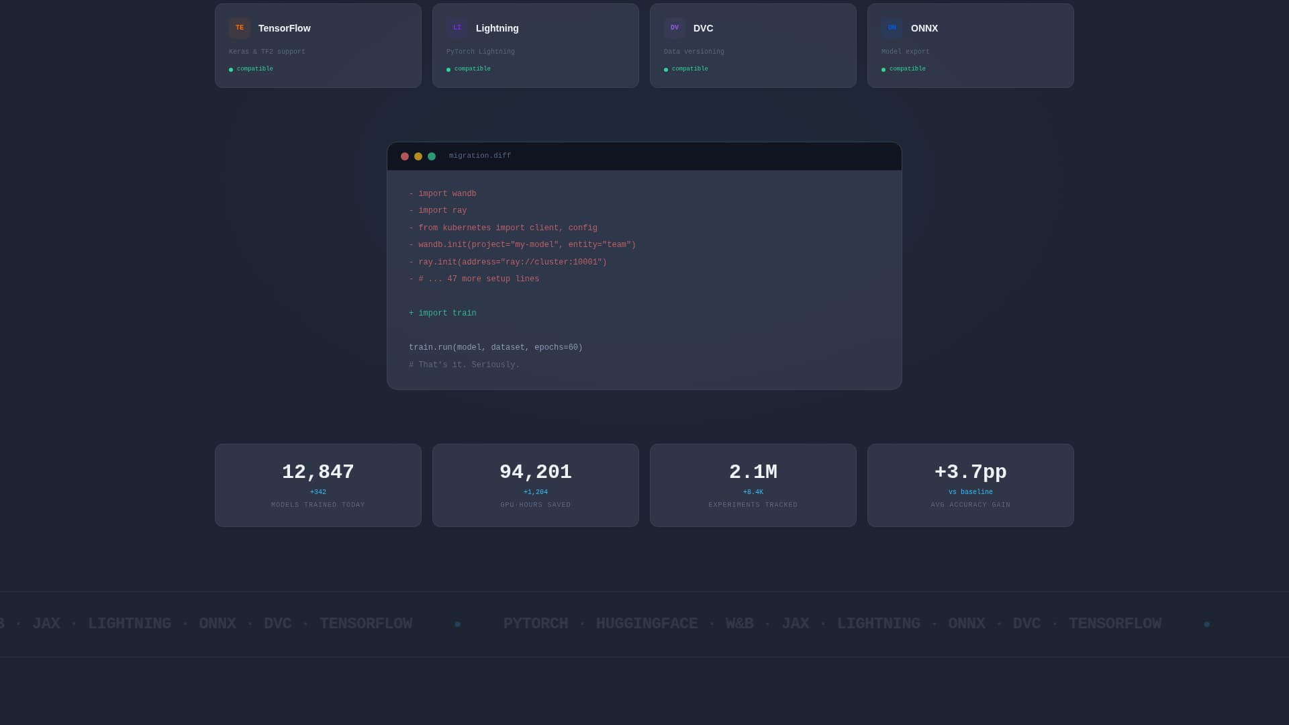Click 'PyTorch Lightning' description text
This screenshot has width=1289, height=725.
(x=481, y=52)
